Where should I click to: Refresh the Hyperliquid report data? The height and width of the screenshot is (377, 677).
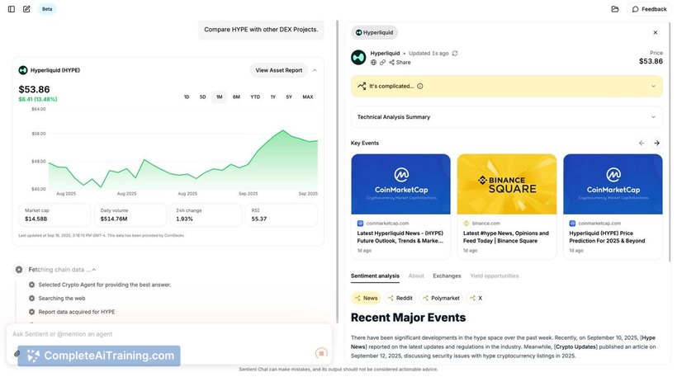tap(455, 54)
